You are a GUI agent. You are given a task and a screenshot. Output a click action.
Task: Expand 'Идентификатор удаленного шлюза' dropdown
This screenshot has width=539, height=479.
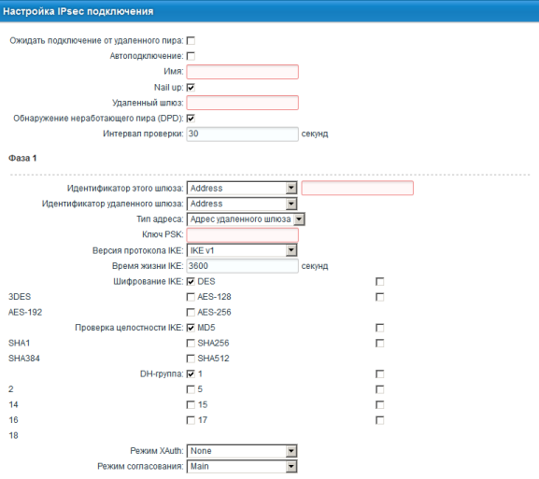242,204
